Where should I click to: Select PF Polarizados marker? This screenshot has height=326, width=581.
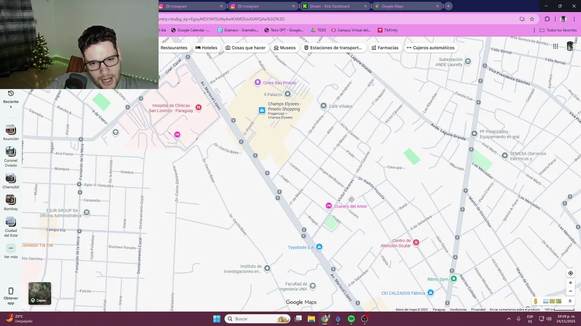[474, 134]
